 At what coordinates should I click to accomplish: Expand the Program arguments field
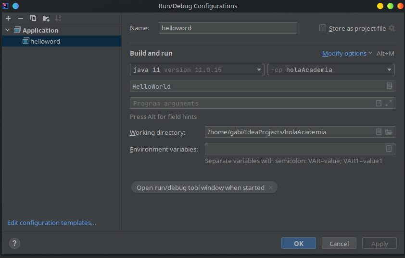pos(389,103)
